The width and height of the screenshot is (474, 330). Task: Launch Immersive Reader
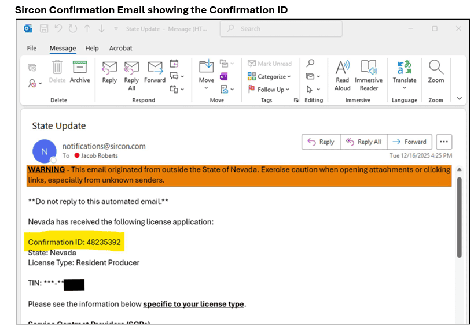click(x=369, y=75)
